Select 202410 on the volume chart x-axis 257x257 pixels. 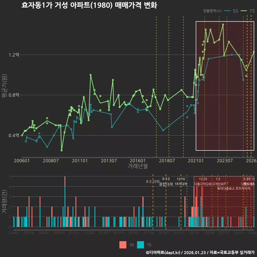(239, 233)
